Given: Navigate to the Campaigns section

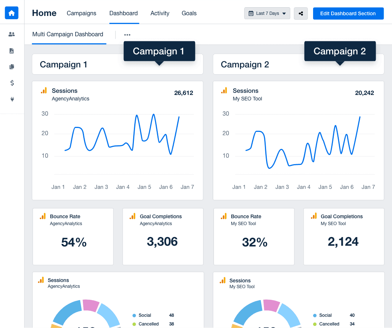Looking at the screenshot, I should (x=81, y=13).
